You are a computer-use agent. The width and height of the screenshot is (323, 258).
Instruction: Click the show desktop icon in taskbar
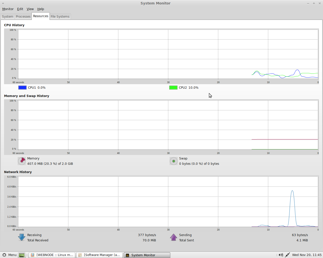22,255
